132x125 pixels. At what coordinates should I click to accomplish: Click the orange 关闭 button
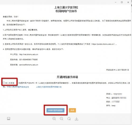pos(72,110)
